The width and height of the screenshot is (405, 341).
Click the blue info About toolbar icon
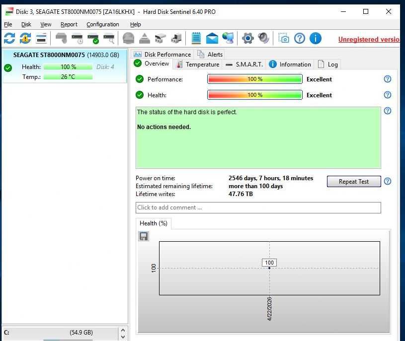(316, 38)
